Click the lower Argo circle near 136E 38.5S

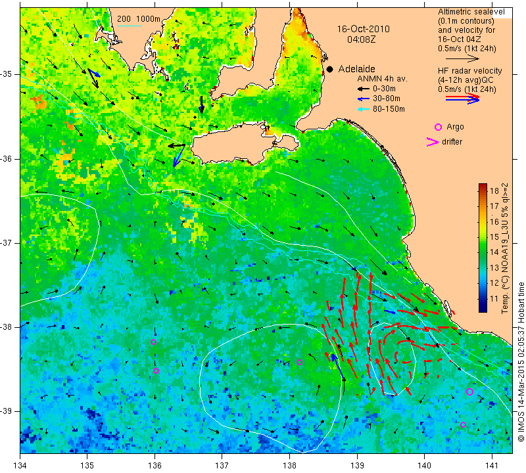tap(156, 371)
